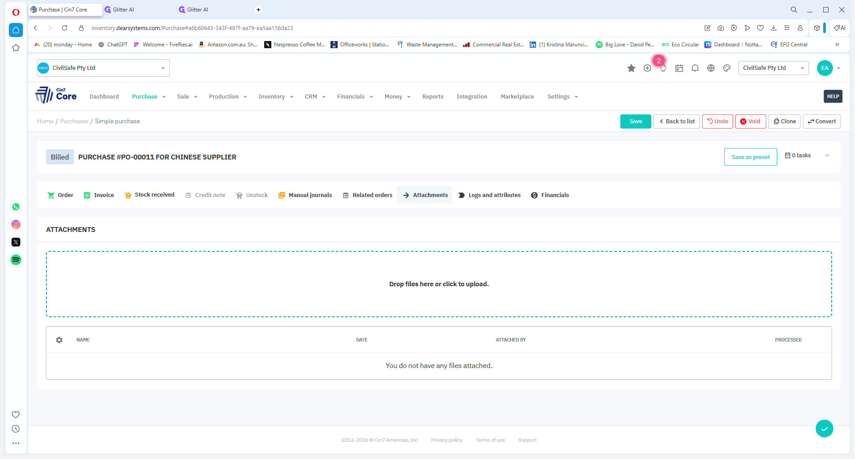Open Spotify in Opera sidebar
Viewport: 855px width, 459px height.
pyautogui.click(x=16, y=260)
